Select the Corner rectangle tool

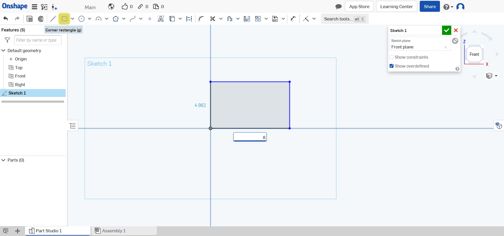(64, 19)
